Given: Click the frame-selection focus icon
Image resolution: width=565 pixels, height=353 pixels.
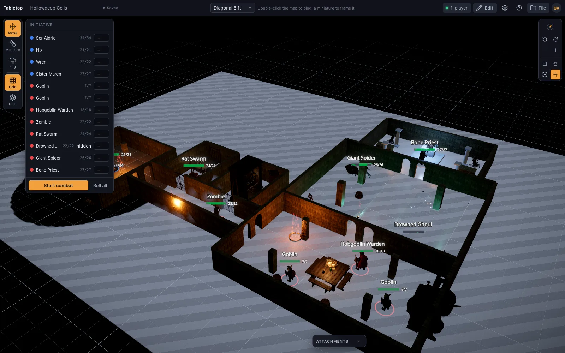Looking at the screenshot, I should (545, 74).
